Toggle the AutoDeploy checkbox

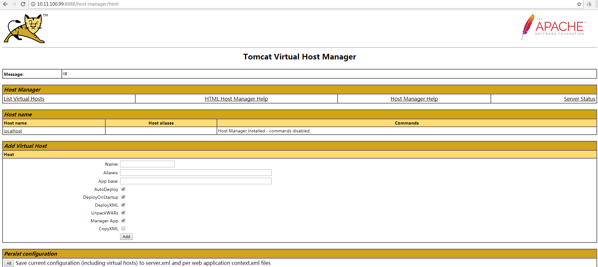pos(123,189)
